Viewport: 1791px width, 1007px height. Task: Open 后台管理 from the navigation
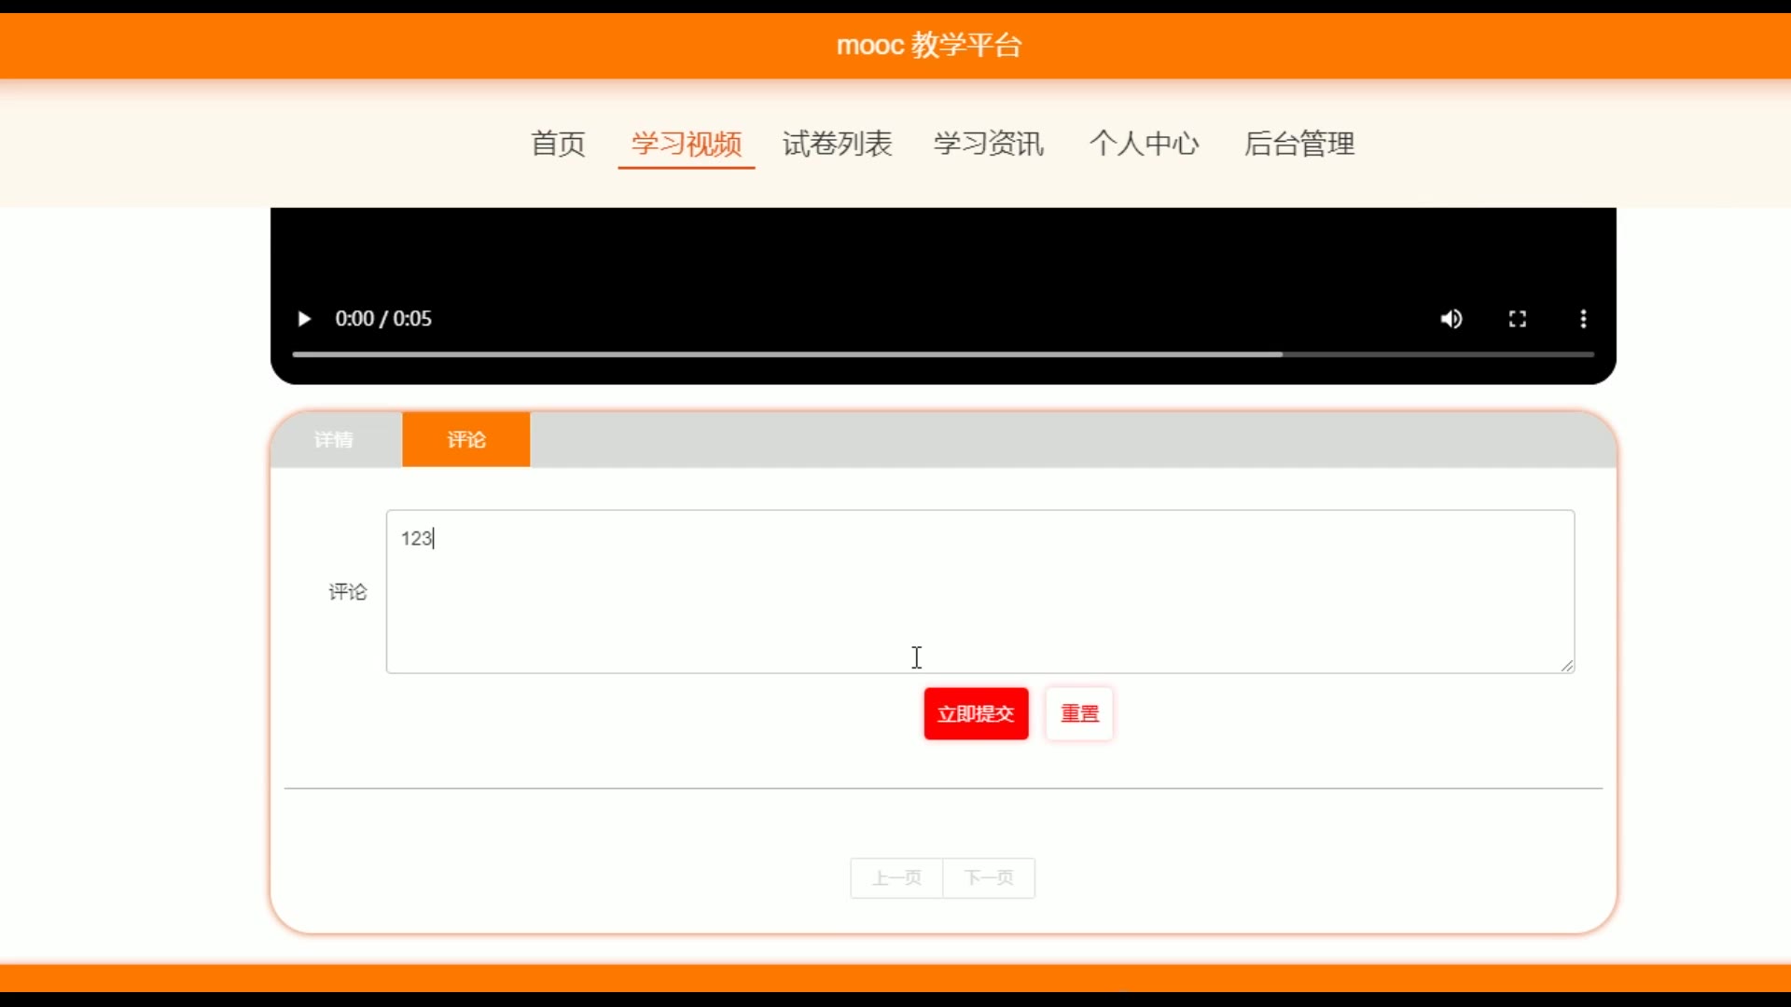(x=1298, y=144)
